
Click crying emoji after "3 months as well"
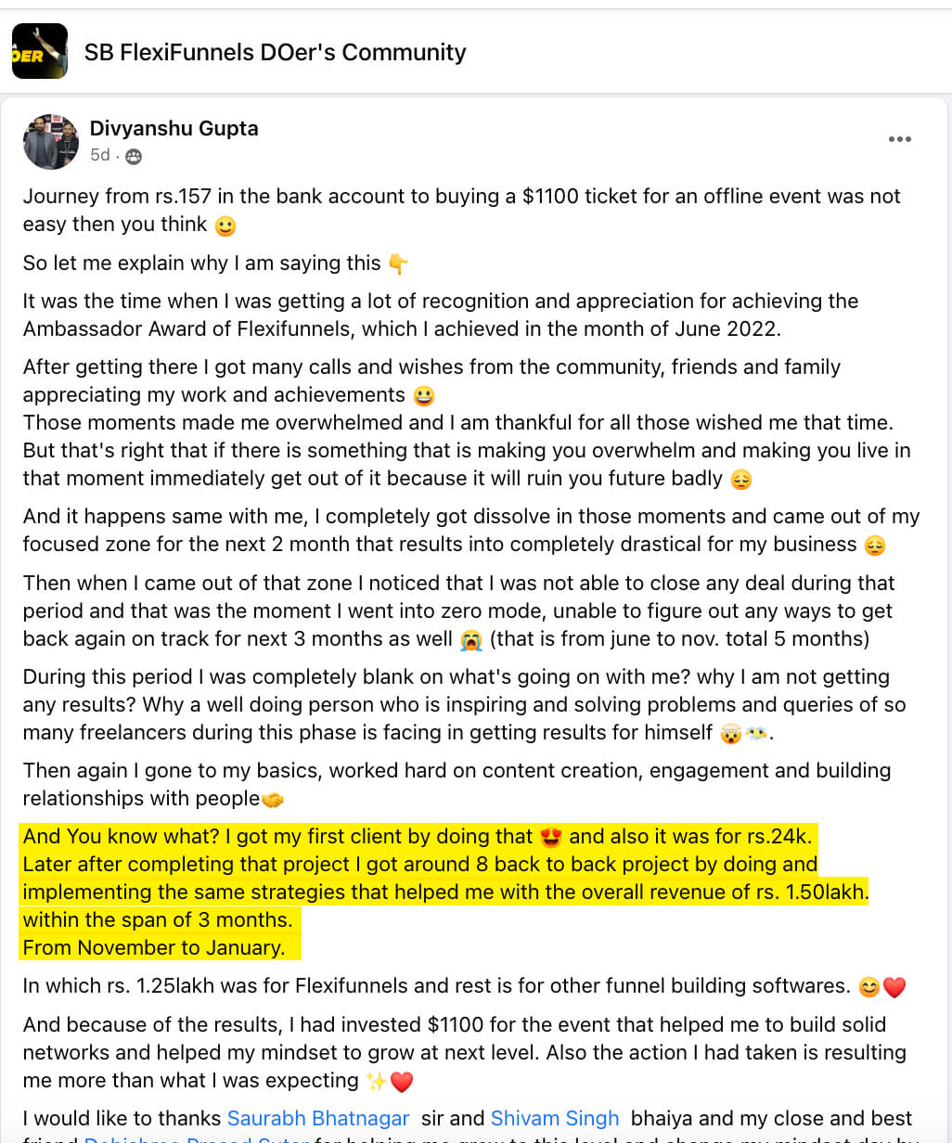pos(470,640)
